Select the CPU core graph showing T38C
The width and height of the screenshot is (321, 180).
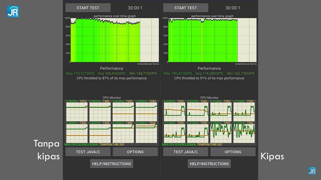click(100, 112)
